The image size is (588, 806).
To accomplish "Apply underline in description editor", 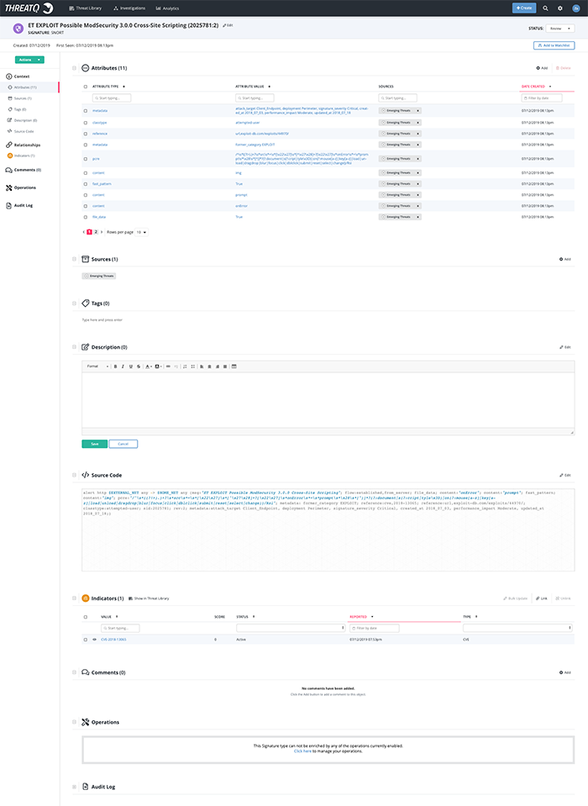I will tap(130, 366).
